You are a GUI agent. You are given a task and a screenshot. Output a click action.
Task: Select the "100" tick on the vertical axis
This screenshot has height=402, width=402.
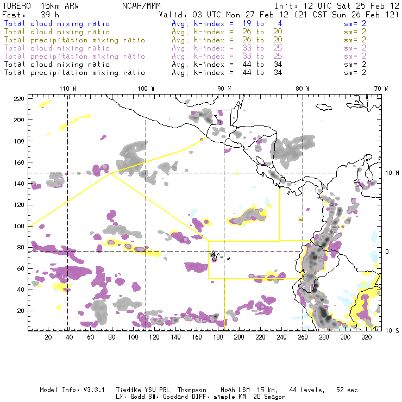point(18,226)
